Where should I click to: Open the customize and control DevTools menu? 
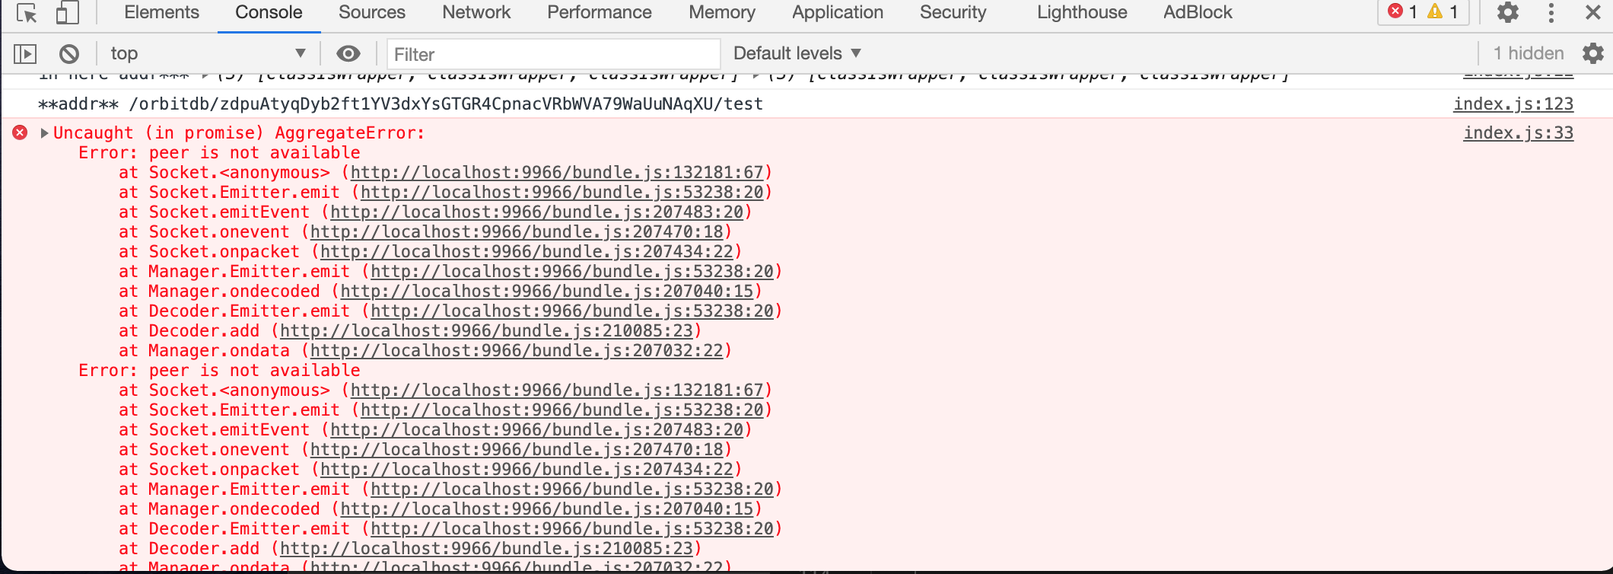pos(1552,12)
